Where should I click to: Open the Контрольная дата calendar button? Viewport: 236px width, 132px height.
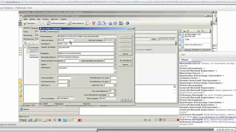[68, 81]
